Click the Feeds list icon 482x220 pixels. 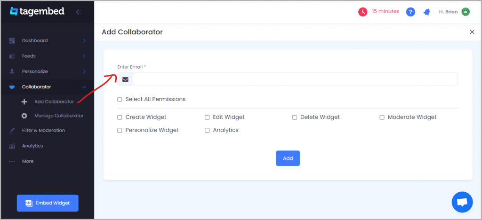[12, 56]
